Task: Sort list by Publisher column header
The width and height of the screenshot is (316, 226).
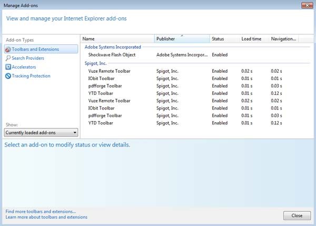Action: click(x=182, y=38)
